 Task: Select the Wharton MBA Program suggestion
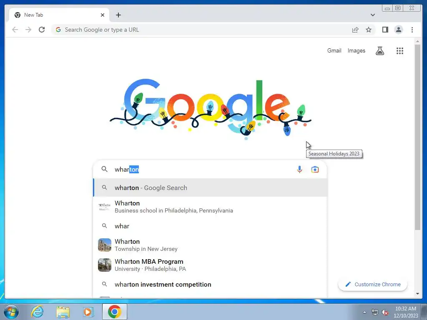click(x=210, y=265)
